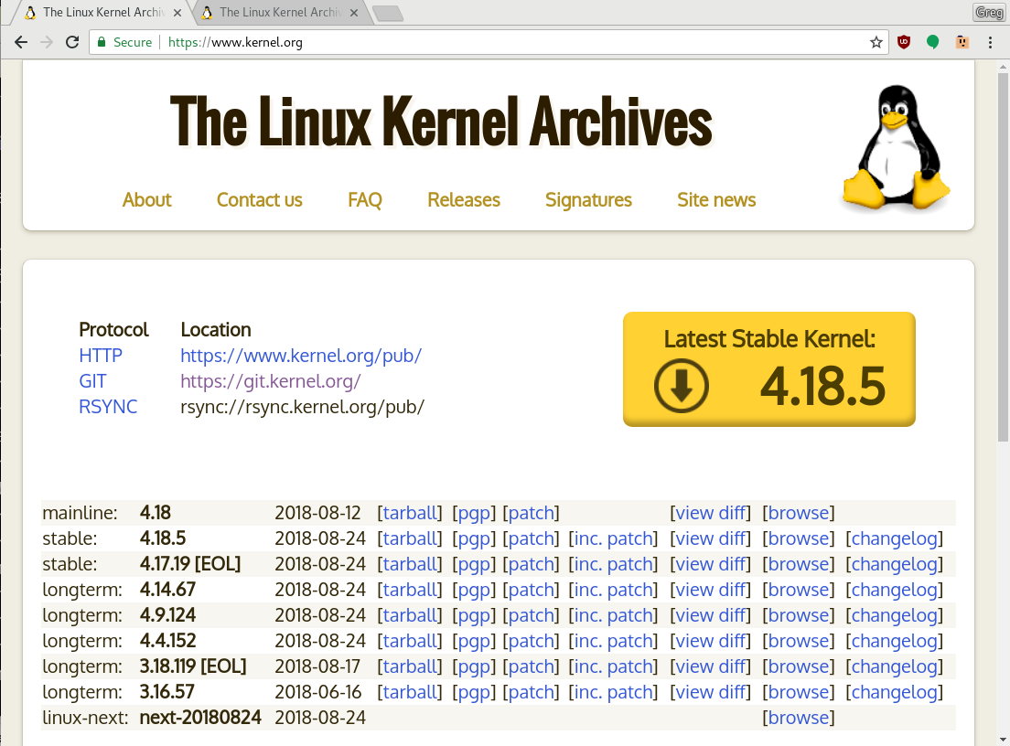Bookmark the page with the star icon
The image size is (1010, 746).
click(x=876, y=42)
